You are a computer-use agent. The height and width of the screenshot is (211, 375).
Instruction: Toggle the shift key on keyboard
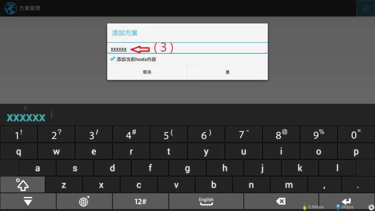[22, 184]
